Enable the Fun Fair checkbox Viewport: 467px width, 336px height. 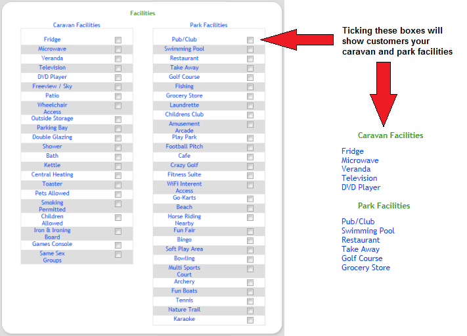coord(250,231)
